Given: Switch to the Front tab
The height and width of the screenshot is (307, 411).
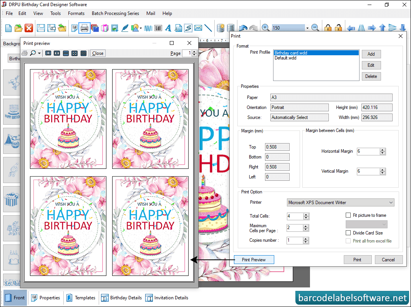Looking at the screenshot, I should tap(15, 297).
